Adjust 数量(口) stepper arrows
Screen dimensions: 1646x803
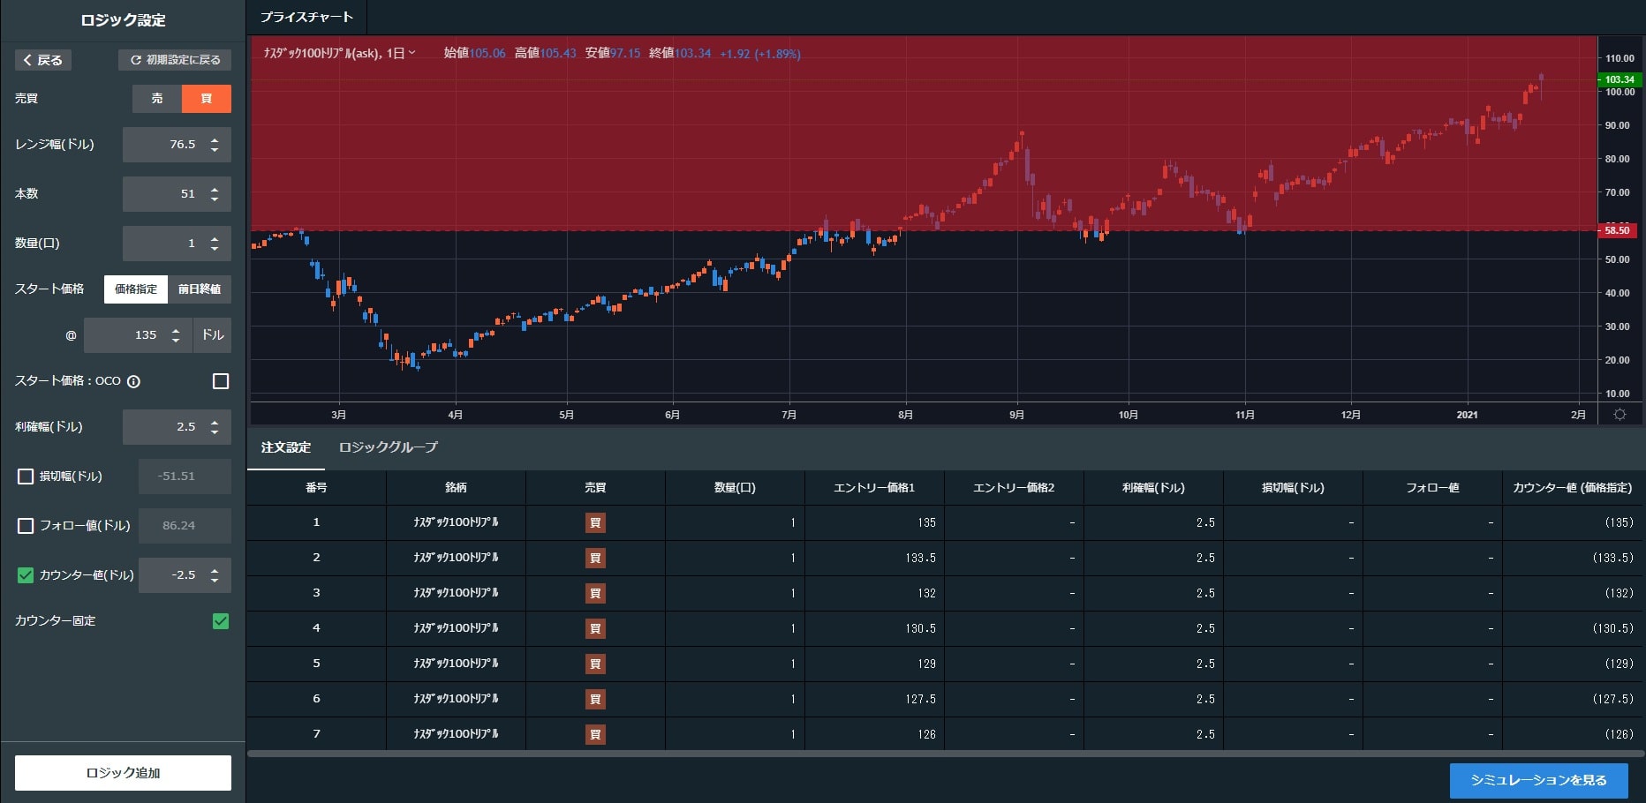(x=215, y=244)
